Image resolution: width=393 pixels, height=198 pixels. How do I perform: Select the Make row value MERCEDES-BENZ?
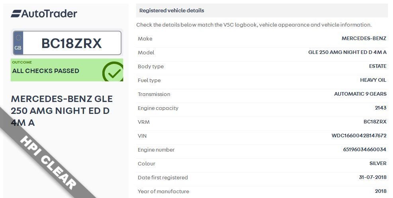364,38
